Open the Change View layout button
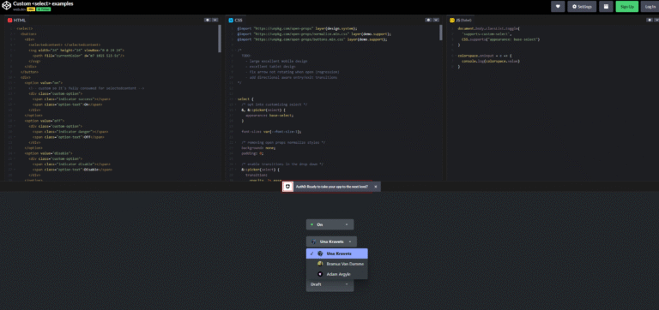 [606, 6]
